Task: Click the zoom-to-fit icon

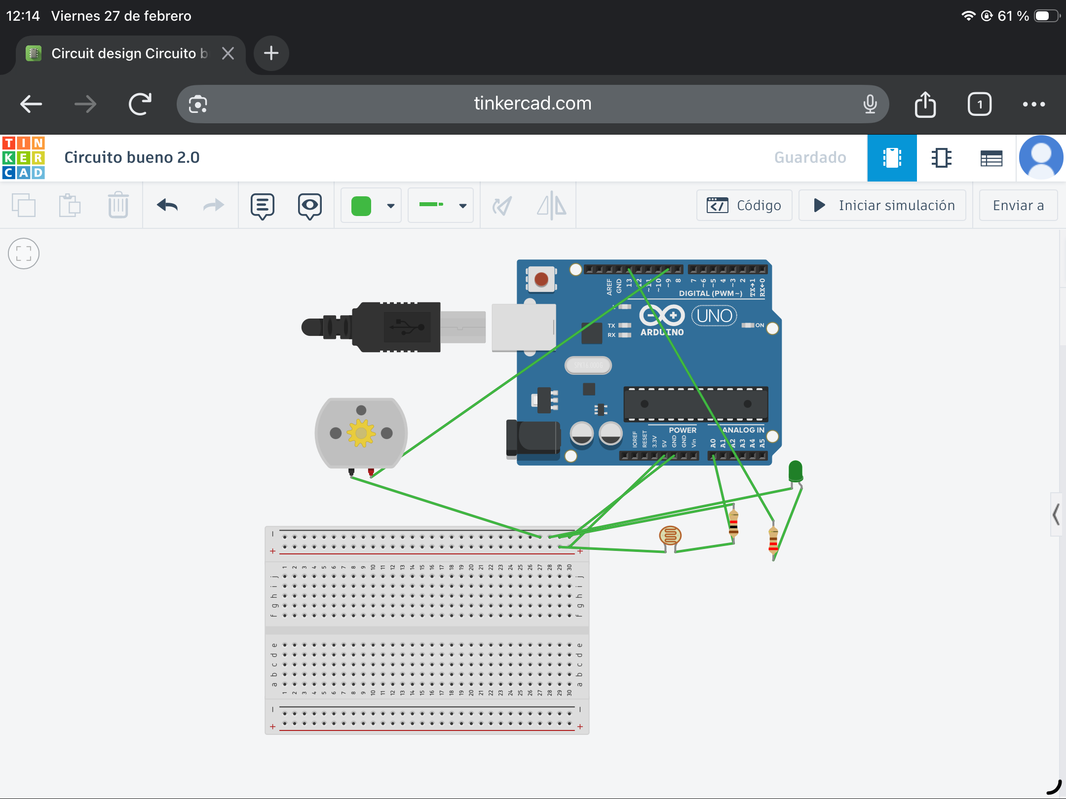Action: tap(24, 254)
